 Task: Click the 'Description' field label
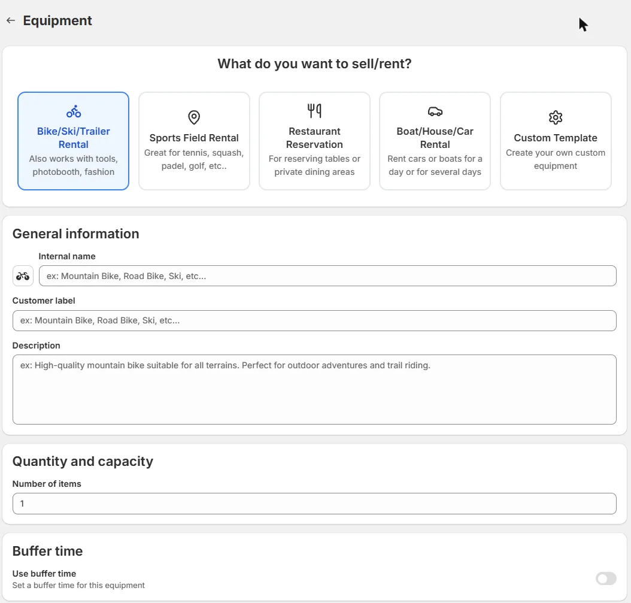(x=36, y=346)
